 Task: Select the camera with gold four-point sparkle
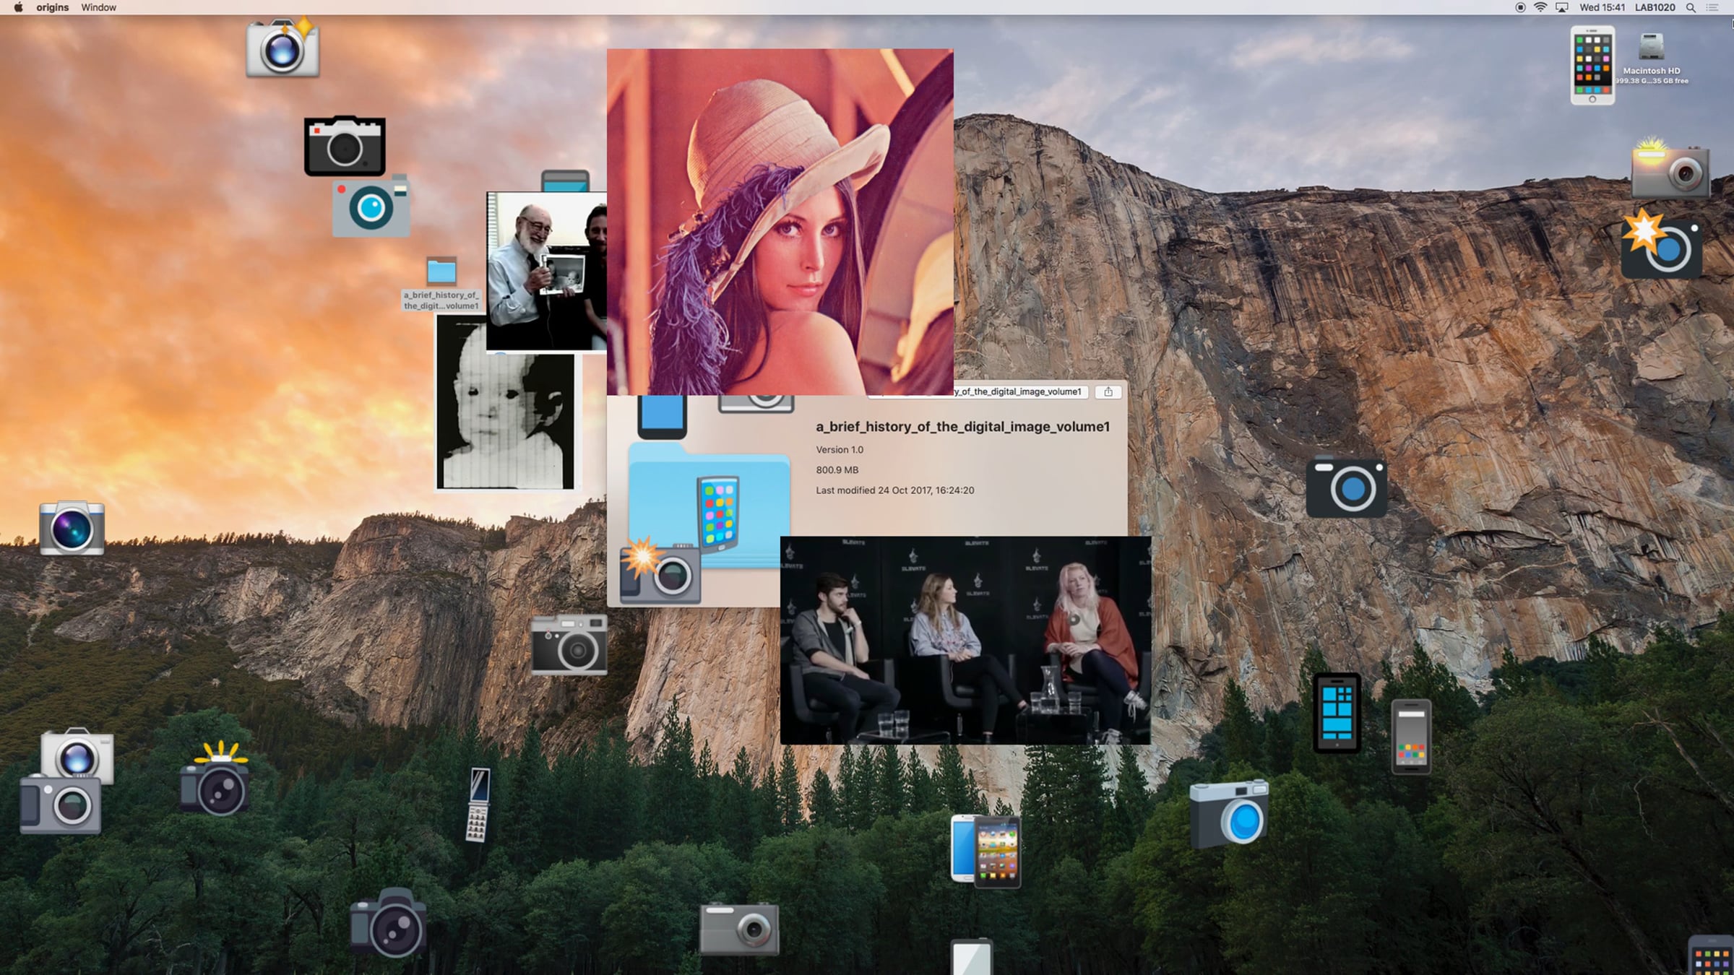(282, 48)
